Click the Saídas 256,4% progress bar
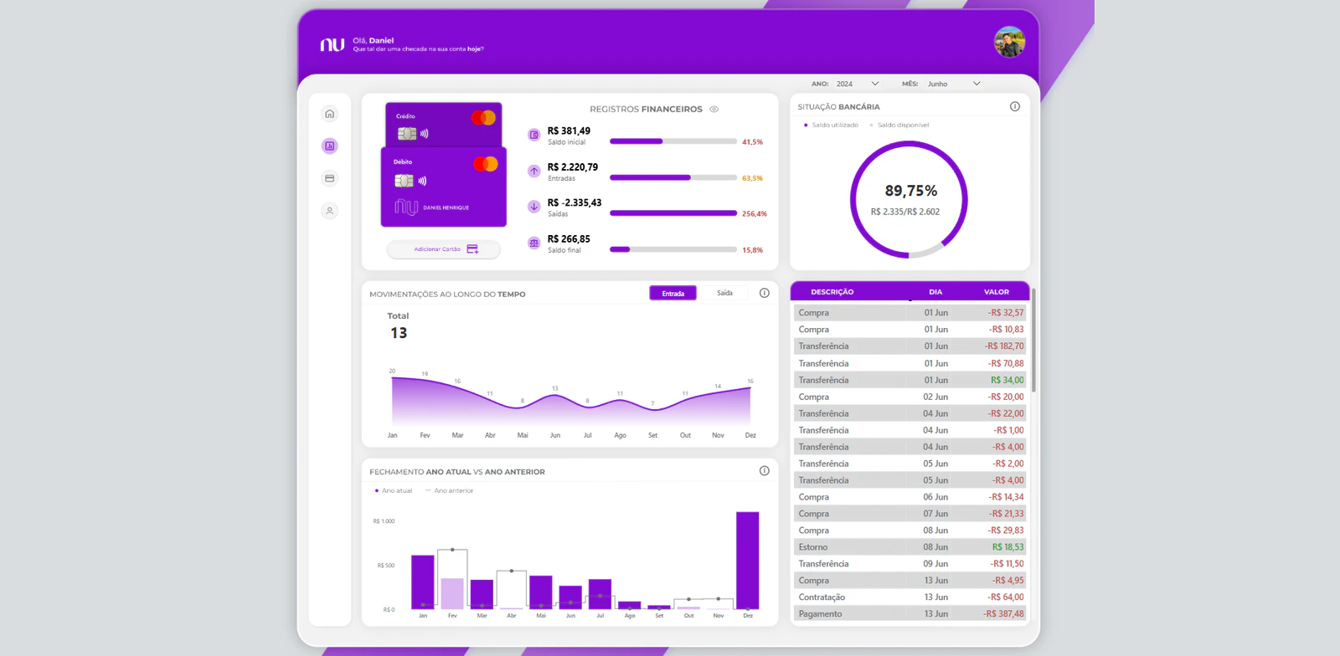Image resolution: width=1340 pixels, height=656 pixels. [x=673, y=213]
